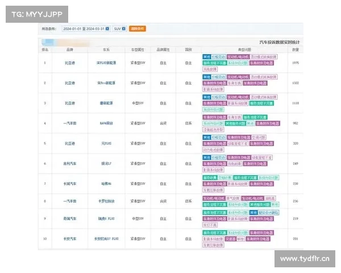The image size is (341, 273).
Task: Open 比亚迪 brand link in rank 1 row
Action: 70,63
